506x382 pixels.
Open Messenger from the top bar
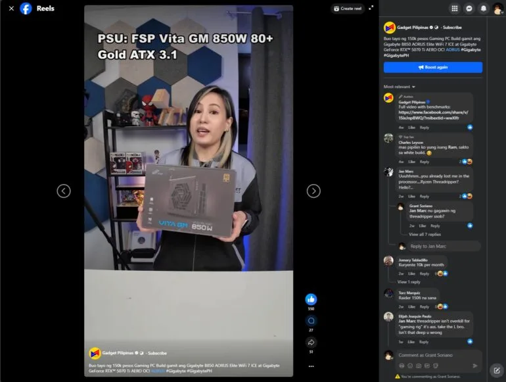point(469,9)
